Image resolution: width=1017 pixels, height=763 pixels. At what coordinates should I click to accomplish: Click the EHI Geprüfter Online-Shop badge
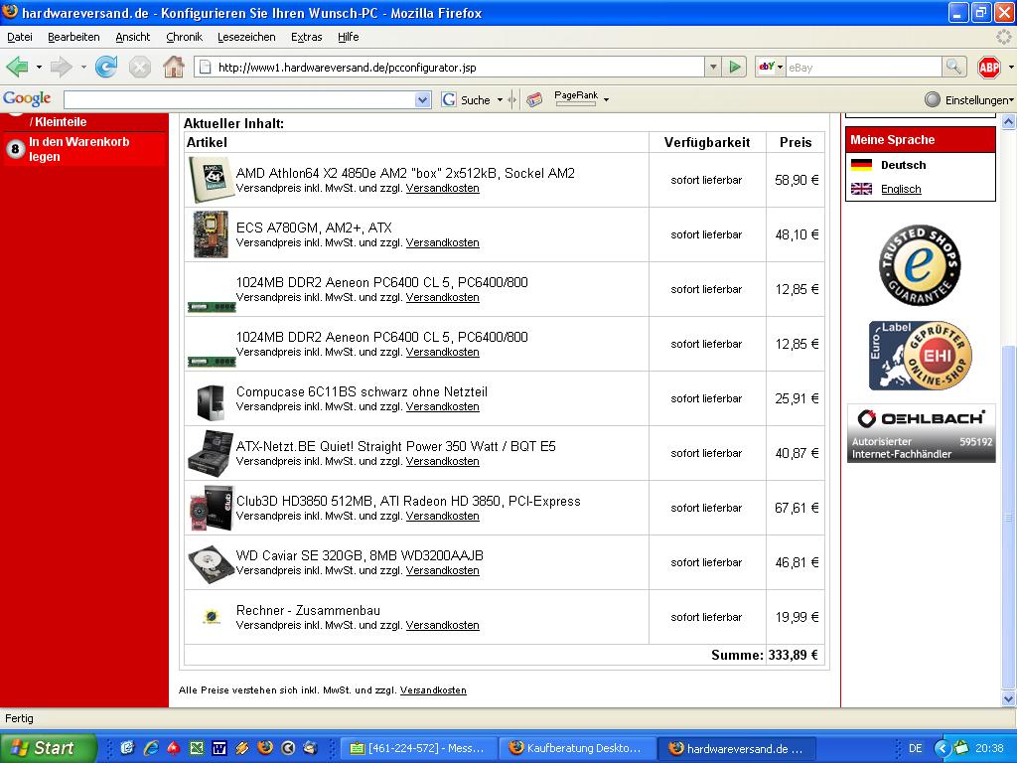point(921,356)
